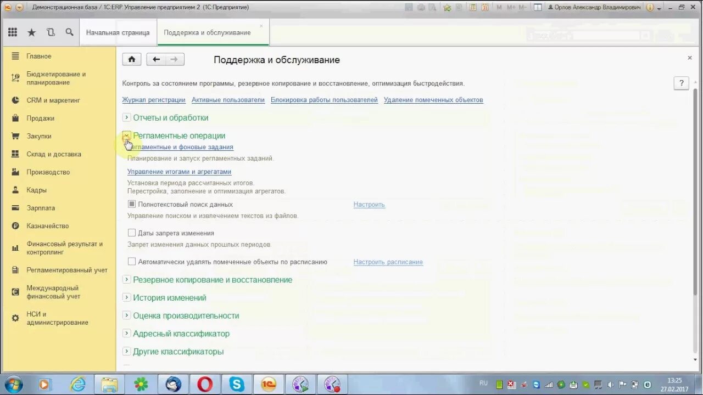This screenshot has width=703, height=395.
Task: Open help question mark button
Action: 681,83
